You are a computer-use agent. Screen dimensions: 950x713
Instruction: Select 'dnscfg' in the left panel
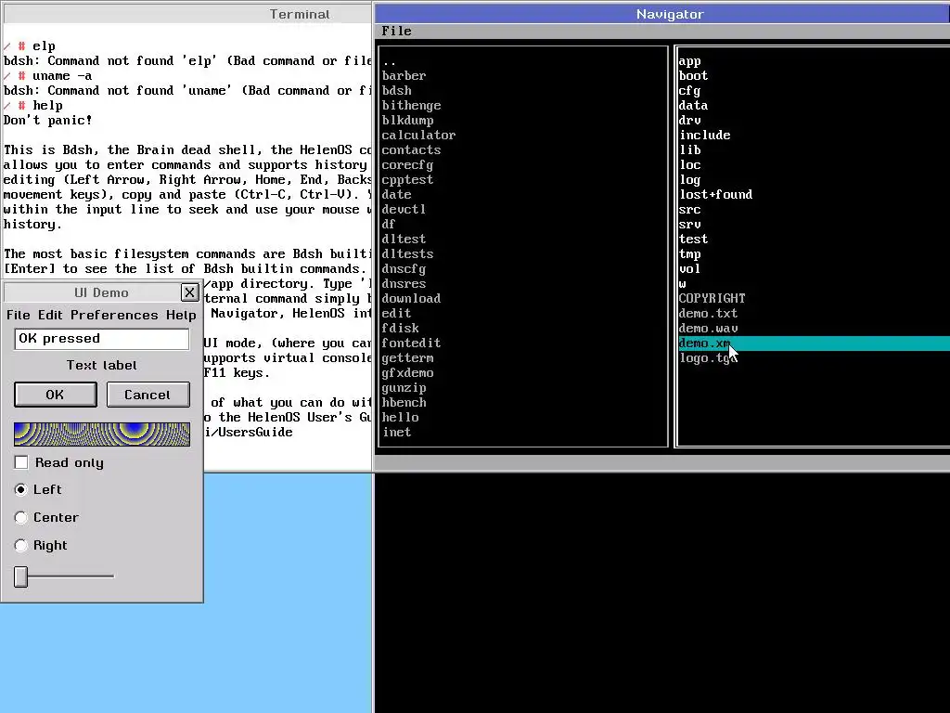click(523, 268)
